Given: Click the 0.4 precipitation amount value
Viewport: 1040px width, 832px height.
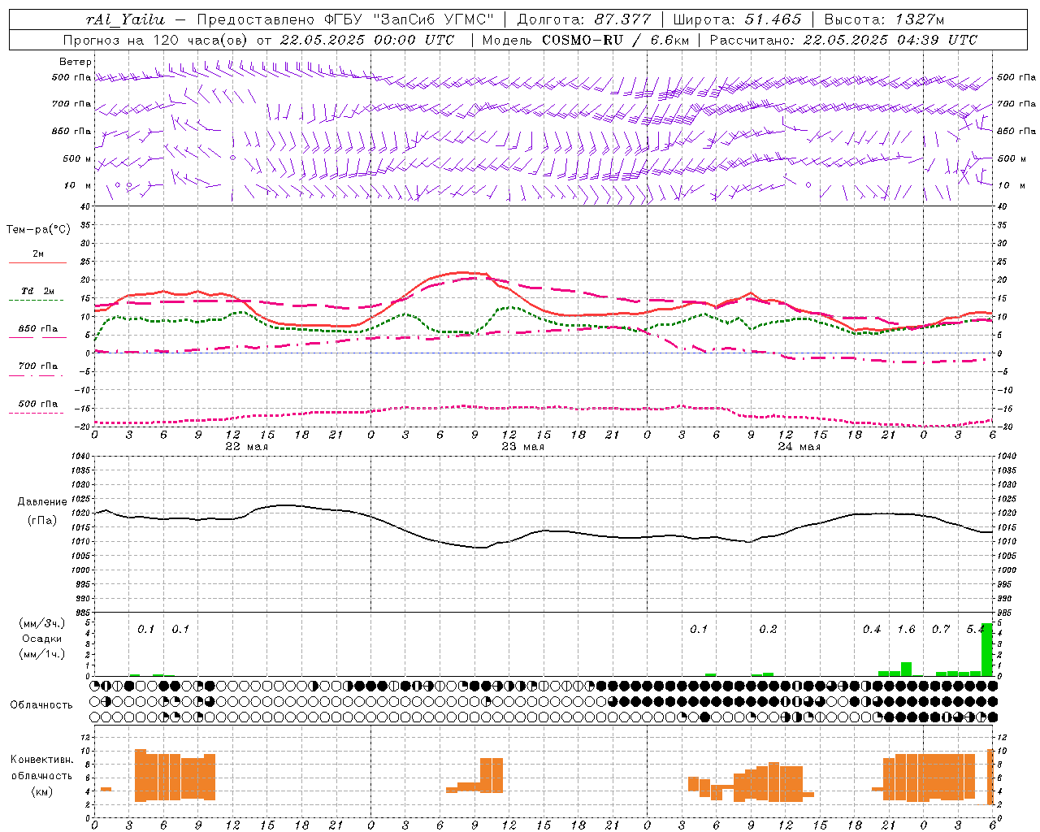Looking at the screenshot, I should click(x=872, y=630).
